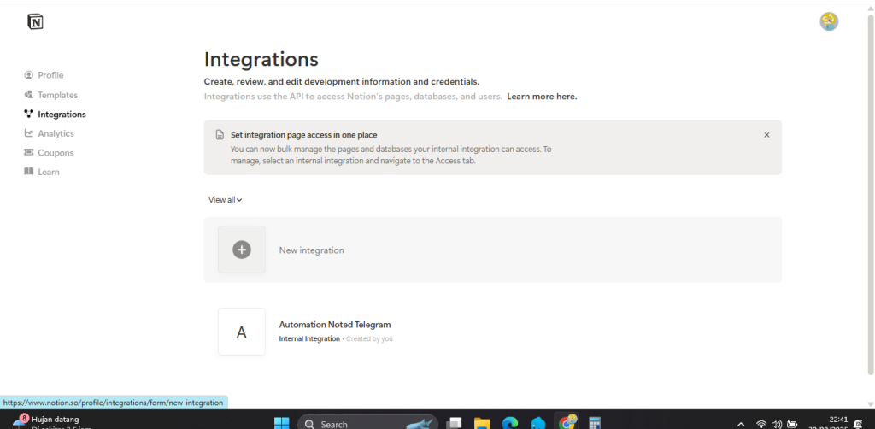This screenshot has height=429, width=875.
Task: Open the user avatar menu
Action: (x=828, y=22)
